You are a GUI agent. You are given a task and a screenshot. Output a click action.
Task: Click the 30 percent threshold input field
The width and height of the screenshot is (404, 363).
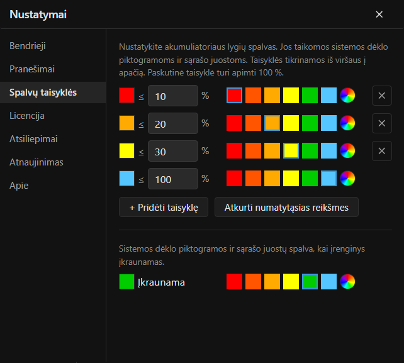tap(173, 151)
